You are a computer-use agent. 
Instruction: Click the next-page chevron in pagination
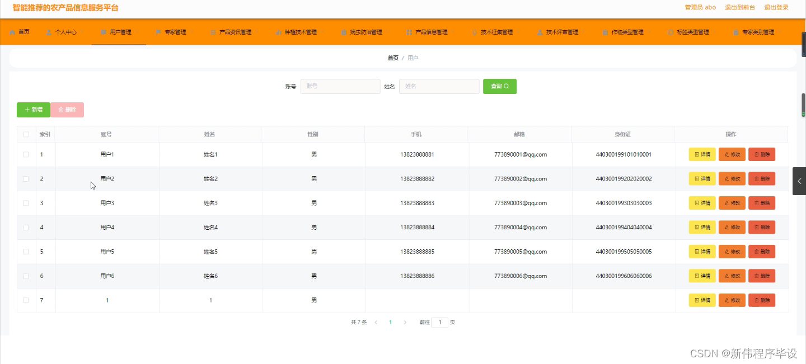coord(404,323)
